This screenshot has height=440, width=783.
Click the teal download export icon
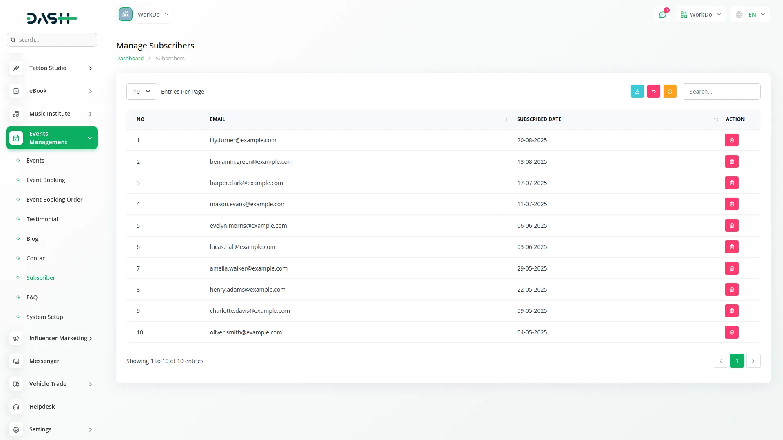click(637, 91)
